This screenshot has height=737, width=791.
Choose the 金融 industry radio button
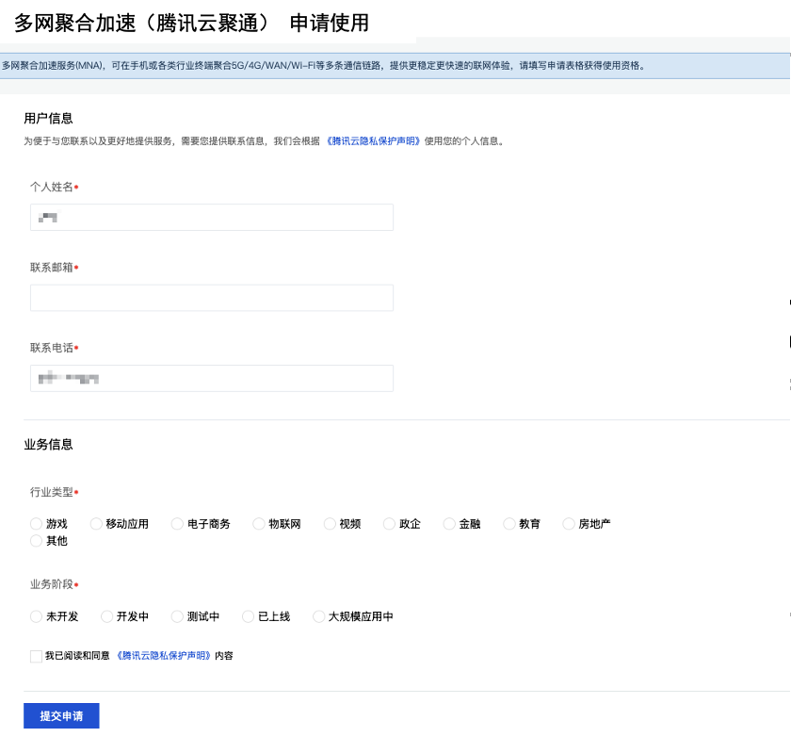pyautogui.click(x=449, y=524)
